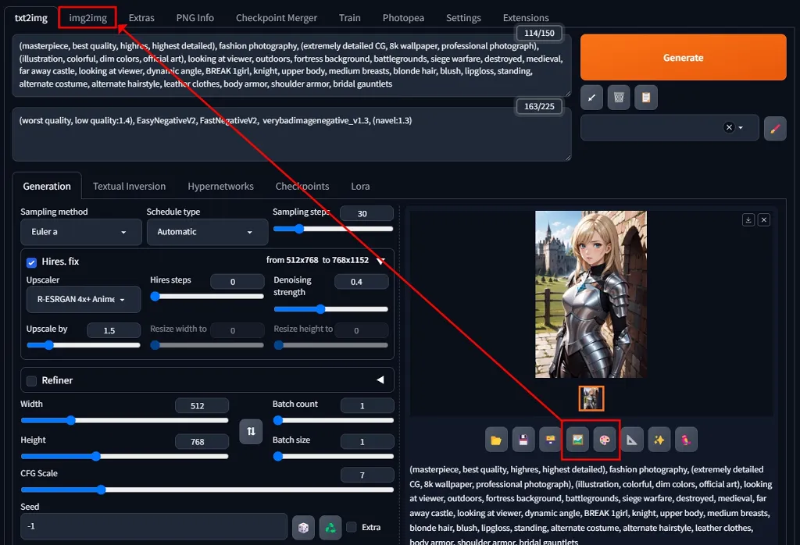The image size is (800, 545).
Task: Click the CFG Scale value field
Action: pyautogui.click(x=367, y=475)
